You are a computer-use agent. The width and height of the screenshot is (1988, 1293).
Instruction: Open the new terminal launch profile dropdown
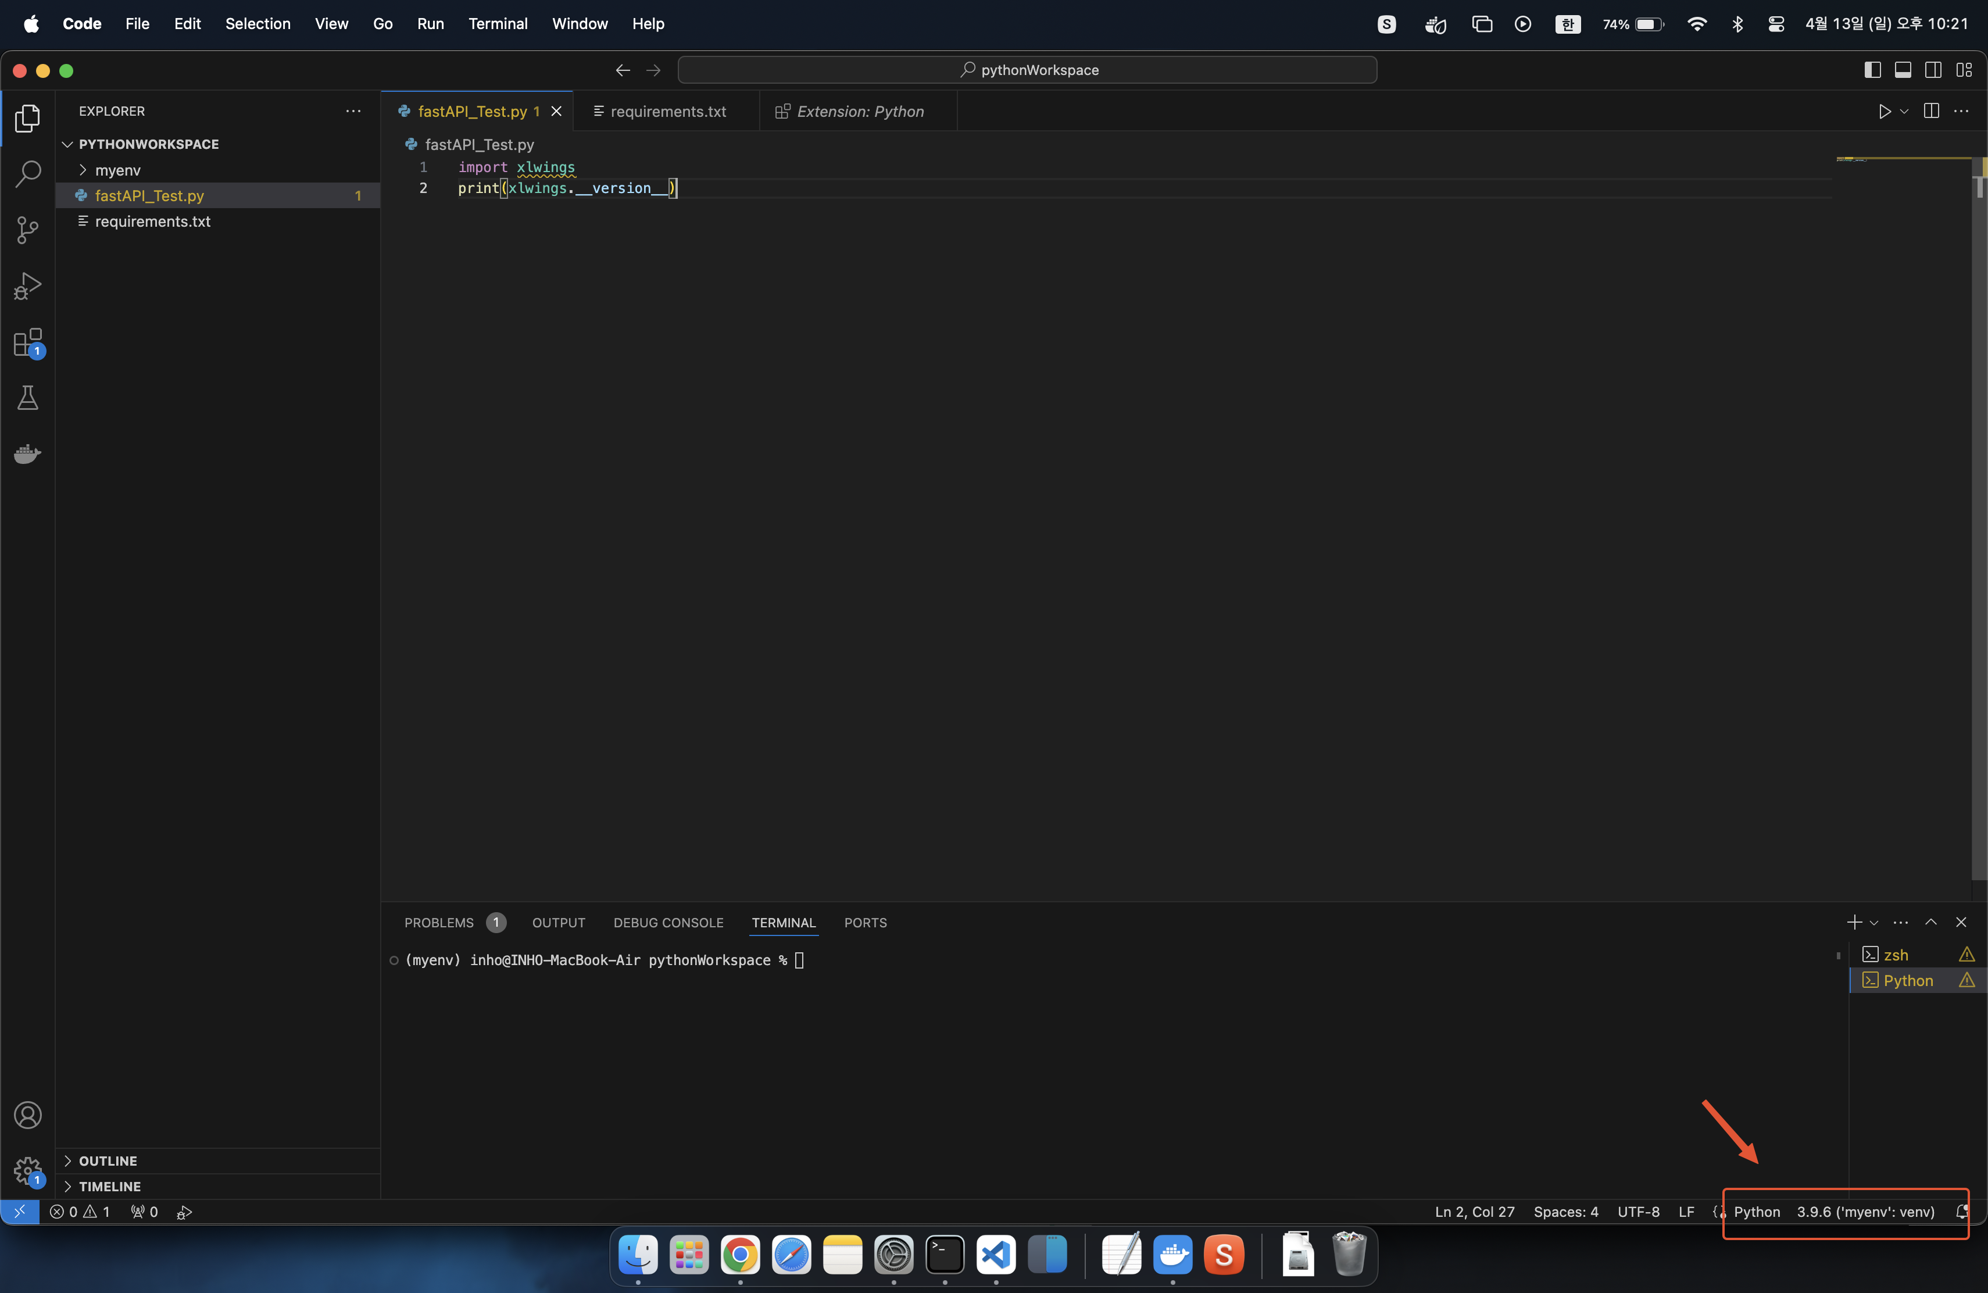(x=1875, y=922)
